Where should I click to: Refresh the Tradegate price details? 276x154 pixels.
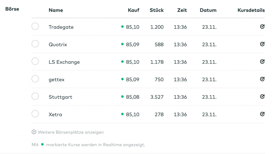[x=262, y=27]
